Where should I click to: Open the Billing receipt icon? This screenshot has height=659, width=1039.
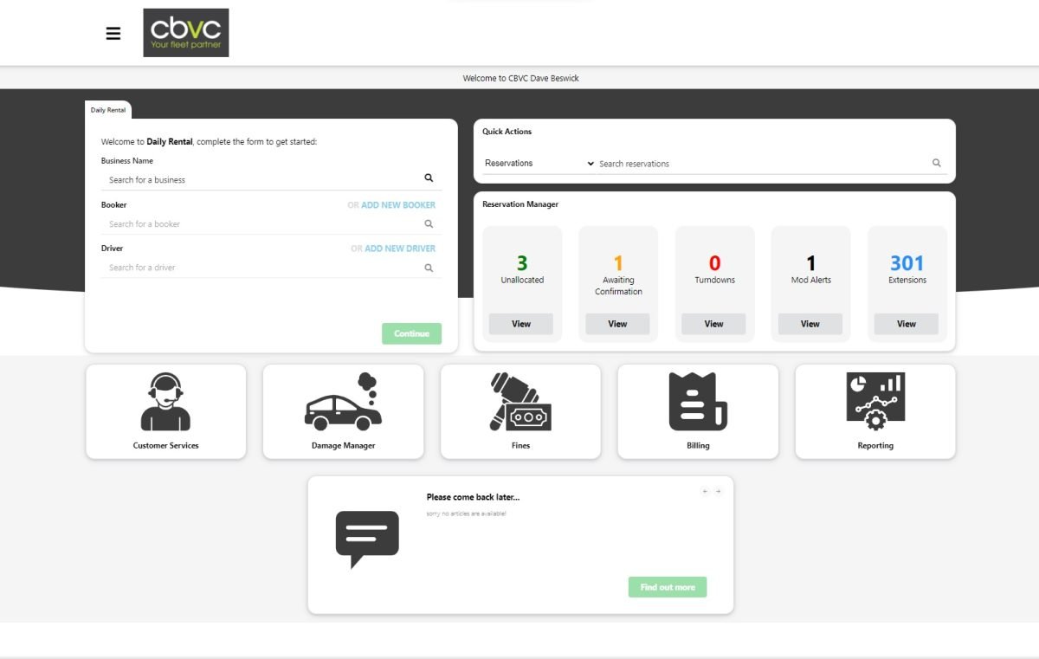point(698,402)
